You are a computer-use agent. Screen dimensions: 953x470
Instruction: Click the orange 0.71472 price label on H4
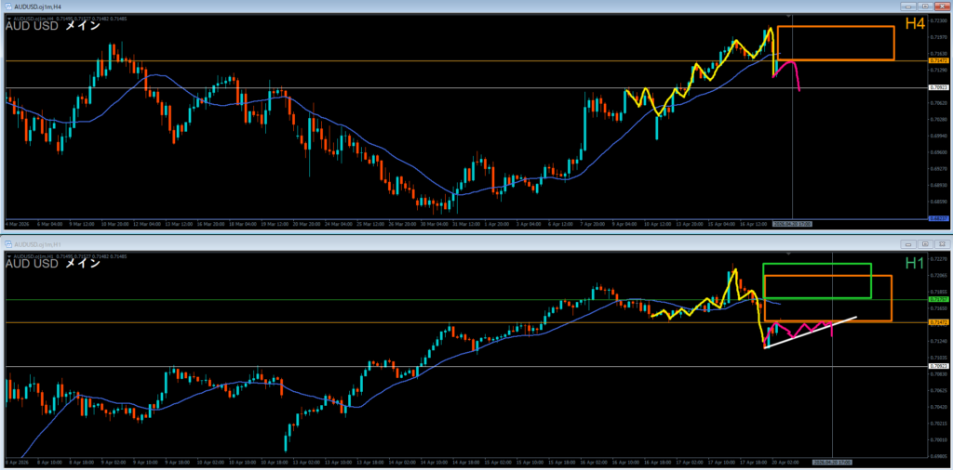pos(938,60)
